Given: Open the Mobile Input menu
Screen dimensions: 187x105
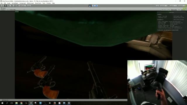Looking at the screenshot, I should [30, 3].
